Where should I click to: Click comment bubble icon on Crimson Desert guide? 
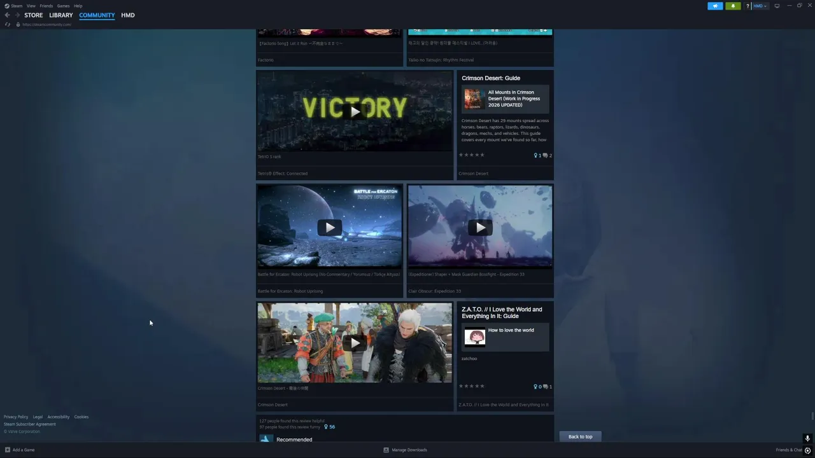pyautogui.click(x=546, y=155)
